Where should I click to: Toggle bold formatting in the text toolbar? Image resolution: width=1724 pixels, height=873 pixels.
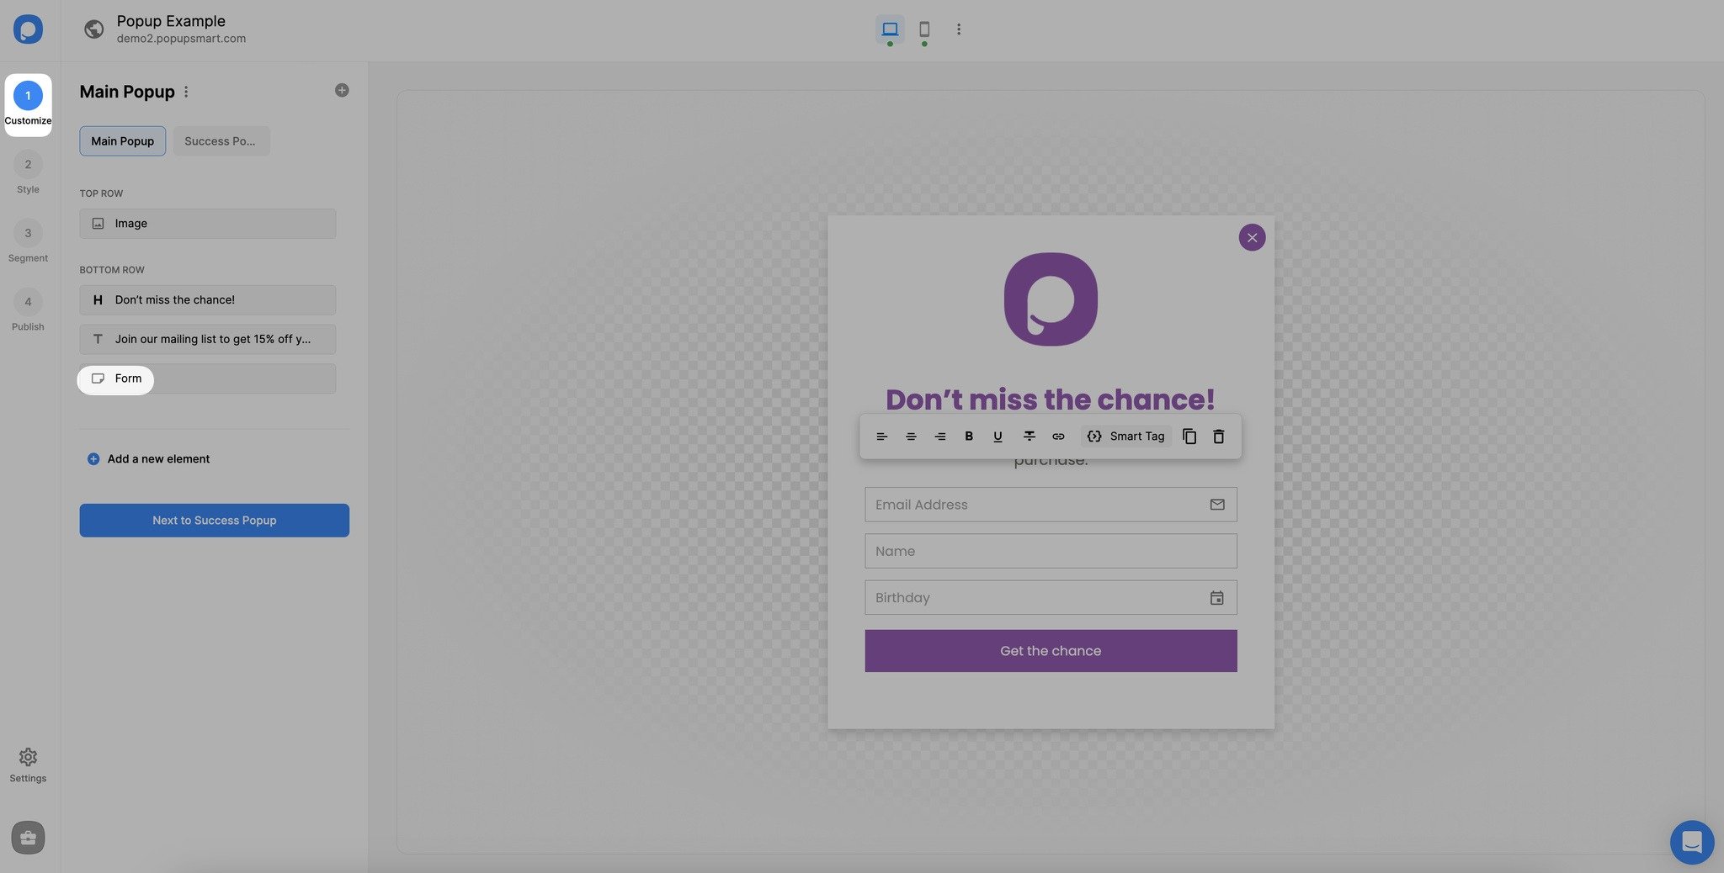pos(968,436)
